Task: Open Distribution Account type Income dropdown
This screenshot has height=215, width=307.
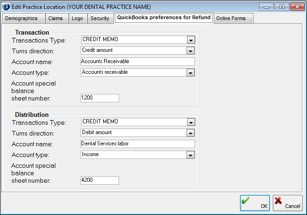Action: point(190,155)
